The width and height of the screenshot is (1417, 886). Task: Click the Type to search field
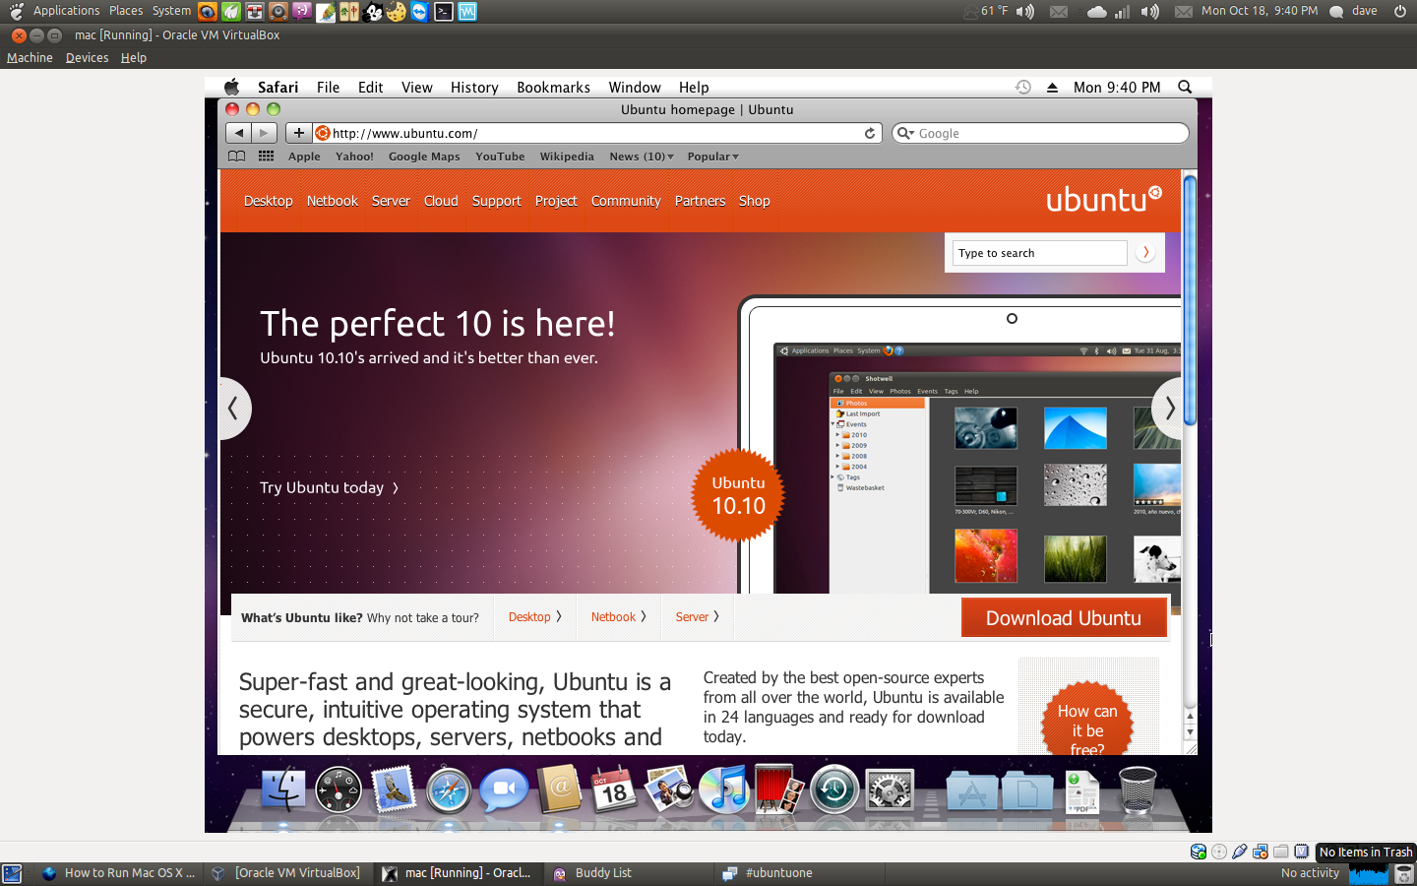click(x=1039, y=253)
